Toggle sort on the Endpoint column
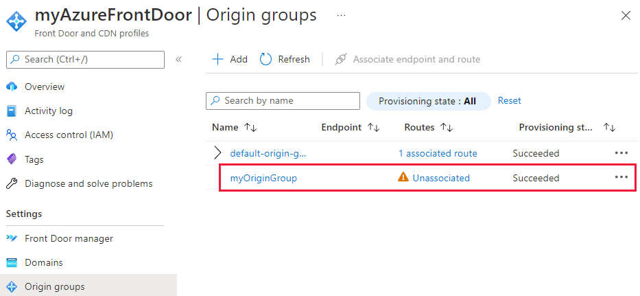This screenshot has height=296, width=640. (x=373, y=128)
